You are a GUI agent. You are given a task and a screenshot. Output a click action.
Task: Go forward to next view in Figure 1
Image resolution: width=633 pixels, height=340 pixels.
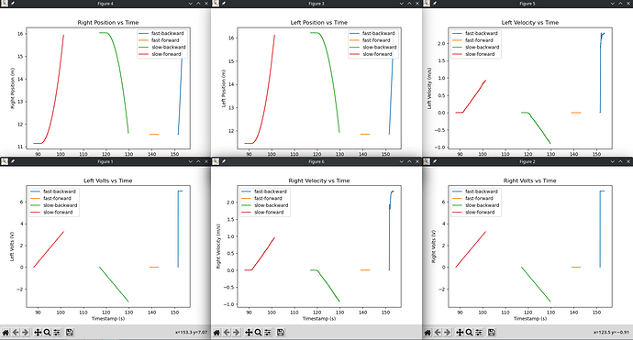tap(25, 333)
